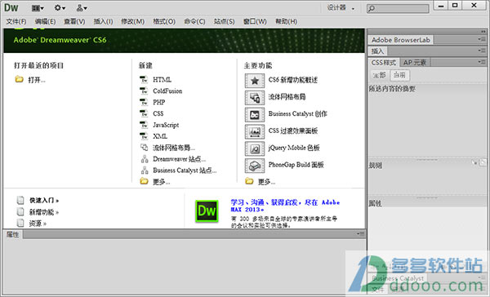
Task: Click the search input field
Action: coord(398,8)
